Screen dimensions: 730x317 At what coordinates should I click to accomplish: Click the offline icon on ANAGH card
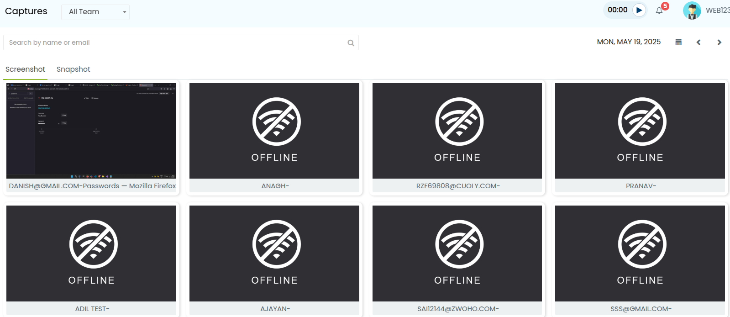click(277, 122)
